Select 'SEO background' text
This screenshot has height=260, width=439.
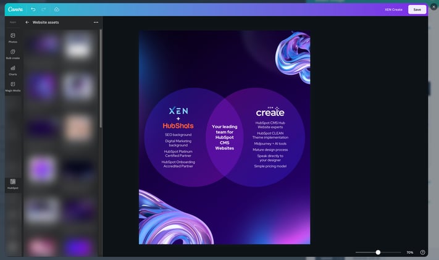pos(178,135)
